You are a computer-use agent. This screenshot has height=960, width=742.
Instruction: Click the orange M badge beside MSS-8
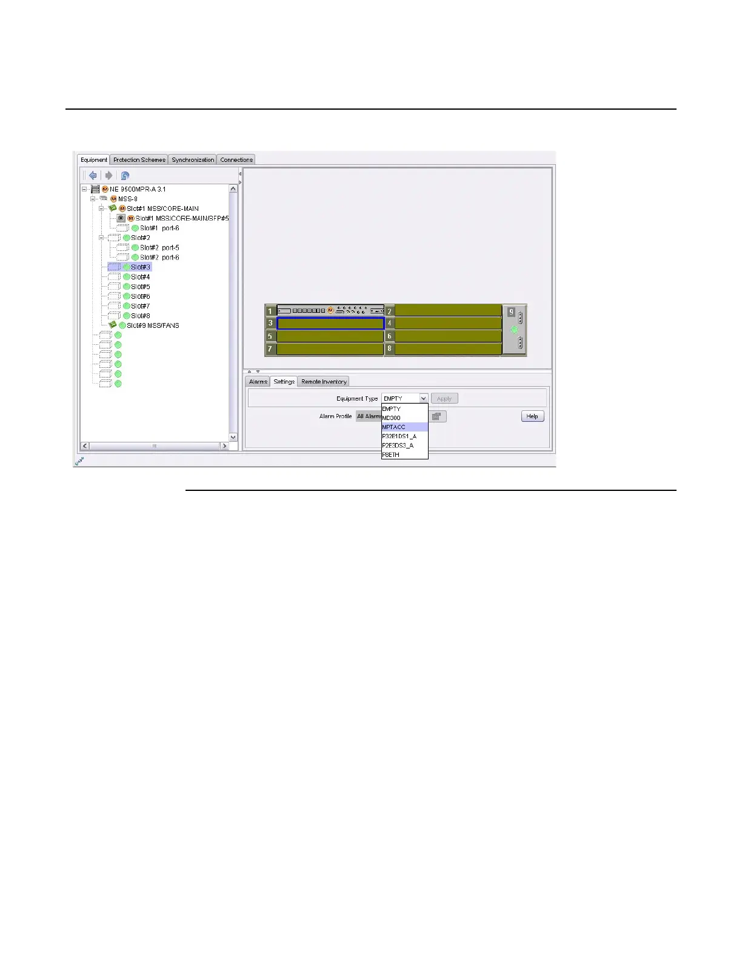click(x=113, y=199)
